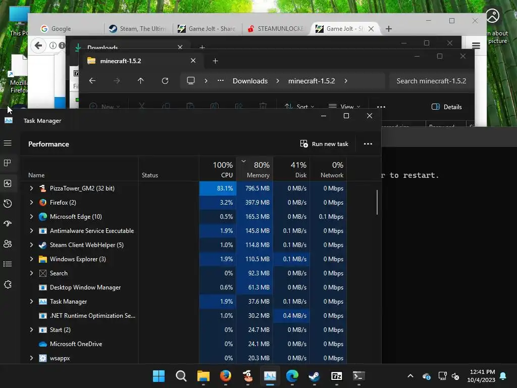Open Processes page in Task Manager sidebar
Viewport: 517px width, 388px height.
pos(8,163)
